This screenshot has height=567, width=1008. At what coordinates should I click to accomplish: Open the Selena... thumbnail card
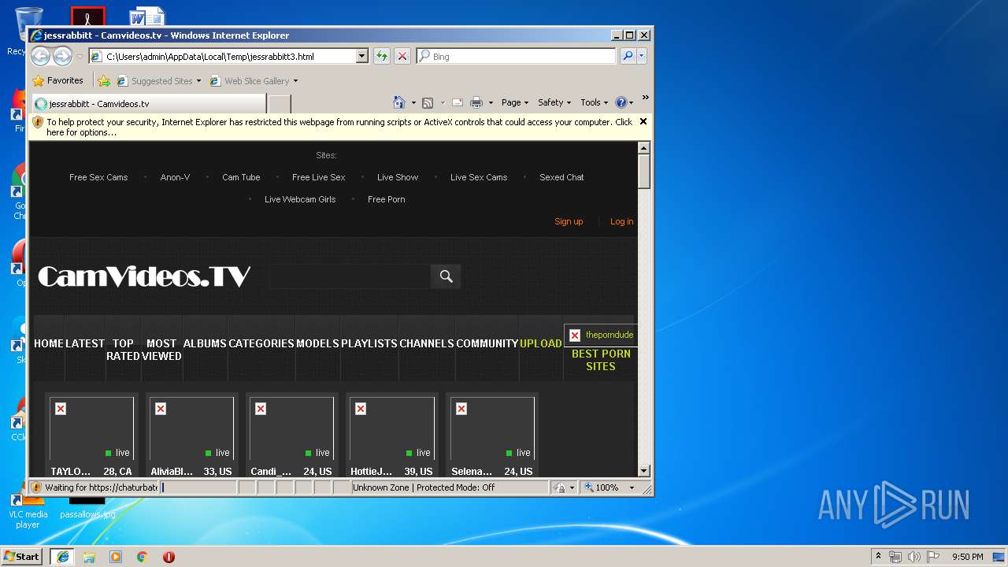(492, 435)
